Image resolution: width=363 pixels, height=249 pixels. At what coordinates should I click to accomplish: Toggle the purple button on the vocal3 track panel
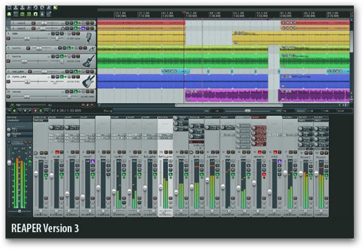pos(83,28)
